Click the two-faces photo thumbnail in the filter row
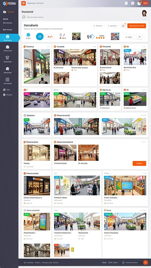This screenshot has width=151, height=268. point(76,36)
